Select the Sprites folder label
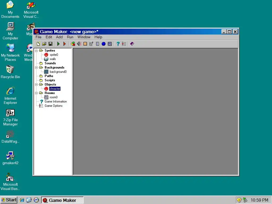Image resolution: width=272 pixels, height=204 pixels. click(x=50, y=50)
